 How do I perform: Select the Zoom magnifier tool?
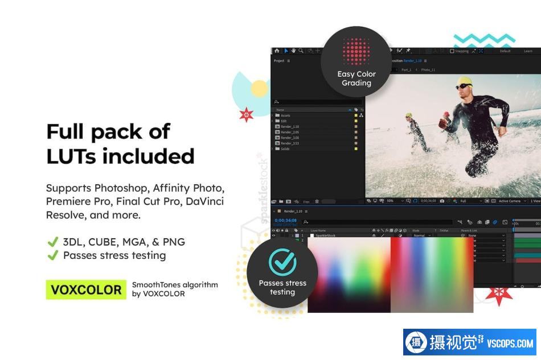pyautogui.click(x=301, y=51)
